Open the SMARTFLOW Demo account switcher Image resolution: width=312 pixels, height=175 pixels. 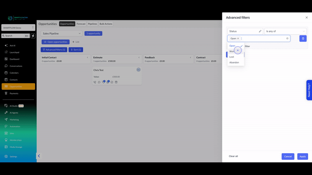(x=18, y=28)
